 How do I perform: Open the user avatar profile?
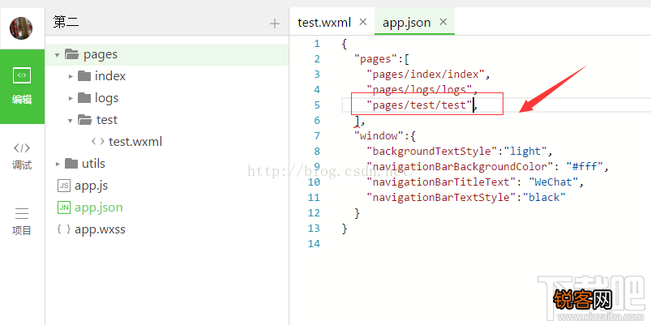(21, 28)
